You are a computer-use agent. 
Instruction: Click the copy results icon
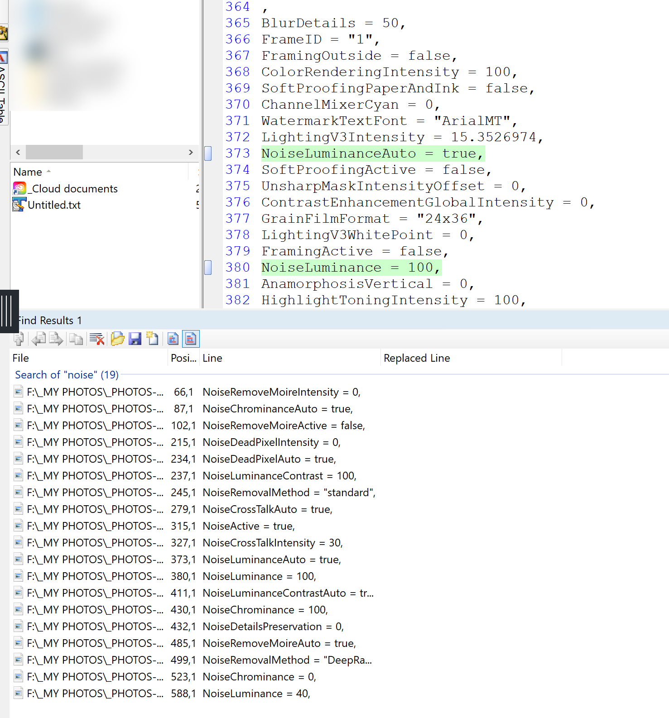76,339
